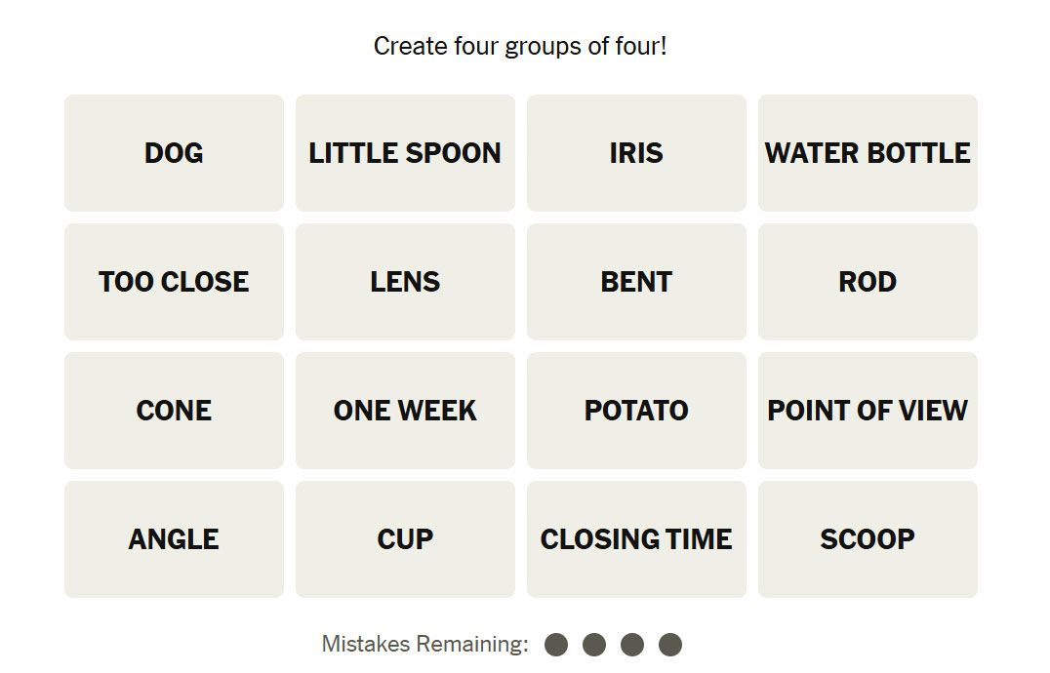1050x673 pixels.
Task: Choose the LENS word tile
Action: (405, 282)
